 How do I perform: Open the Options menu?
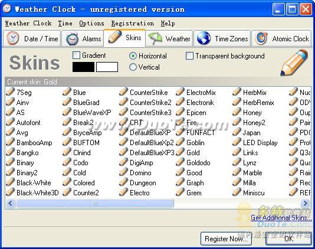tap(91, 24)
